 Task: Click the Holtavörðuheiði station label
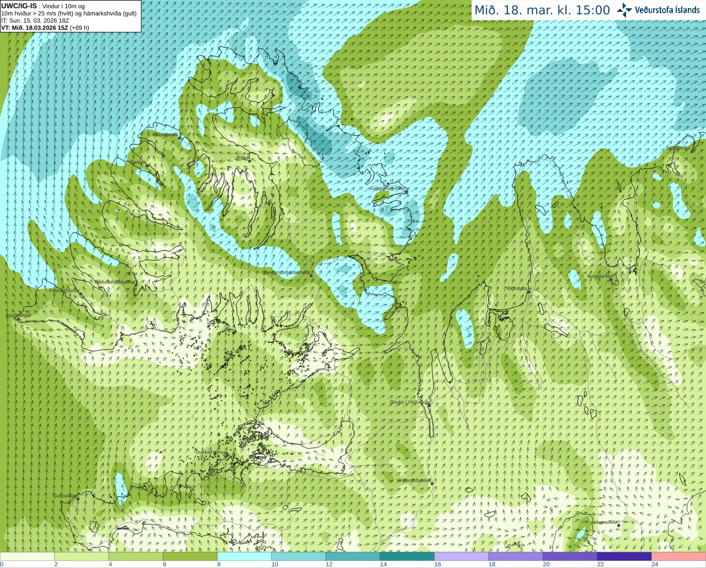pyautogui.click(x=414, y=480)
